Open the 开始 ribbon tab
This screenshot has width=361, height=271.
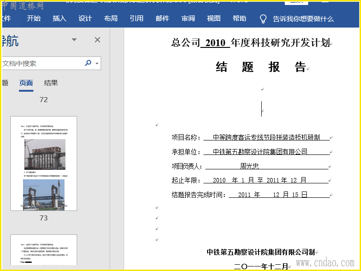click(x=33, y=19)
